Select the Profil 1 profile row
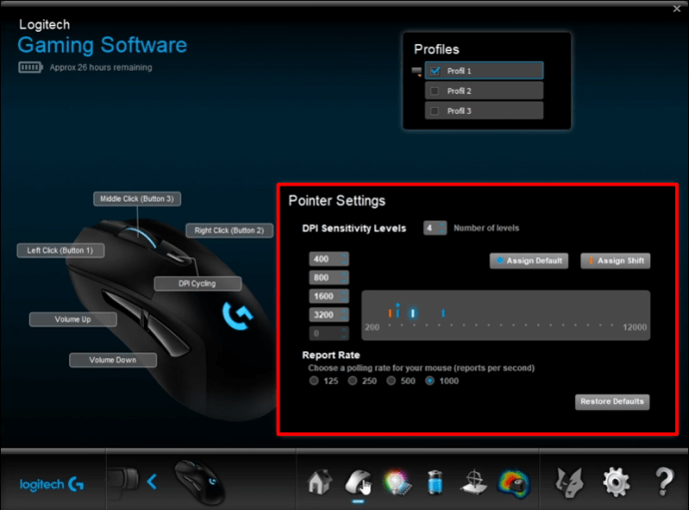 (483, 71)
